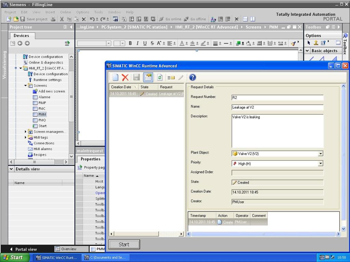Open the Online menu

(x=65, y=12)
